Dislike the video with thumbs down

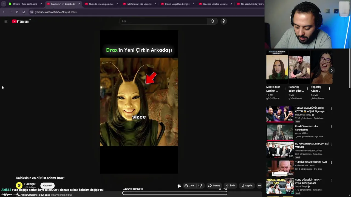coord(200,186)
